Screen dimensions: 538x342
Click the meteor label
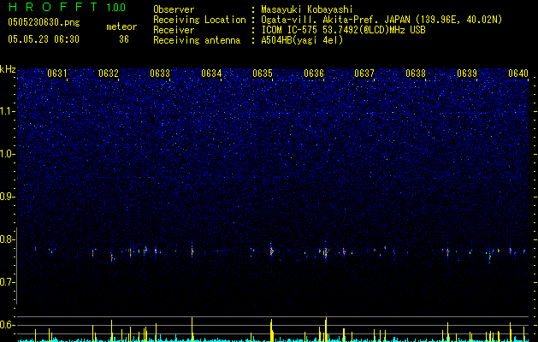click(121, 27)
